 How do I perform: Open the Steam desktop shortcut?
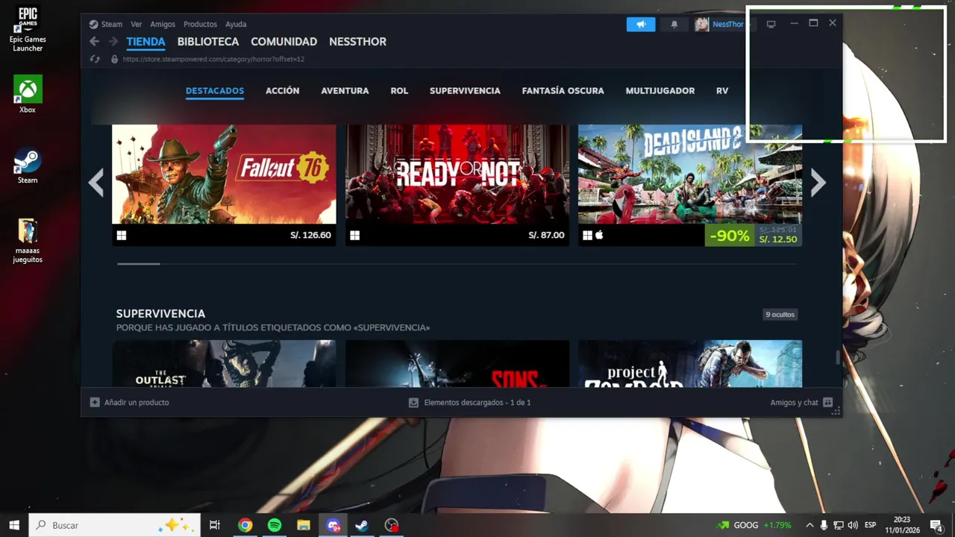tap(28, 165)
